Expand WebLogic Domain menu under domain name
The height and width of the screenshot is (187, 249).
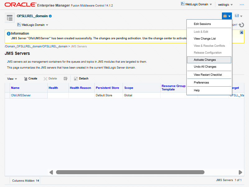(x=33, y=25)
